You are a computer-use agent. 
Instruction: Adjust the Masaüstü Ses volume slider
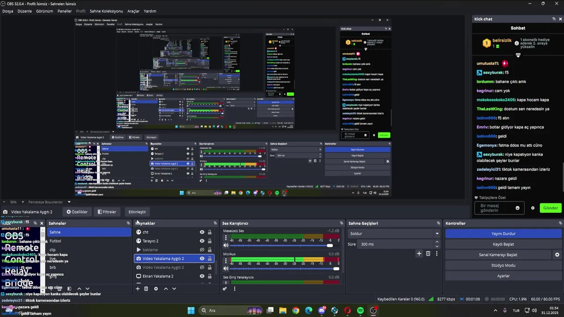click(330, 245)
